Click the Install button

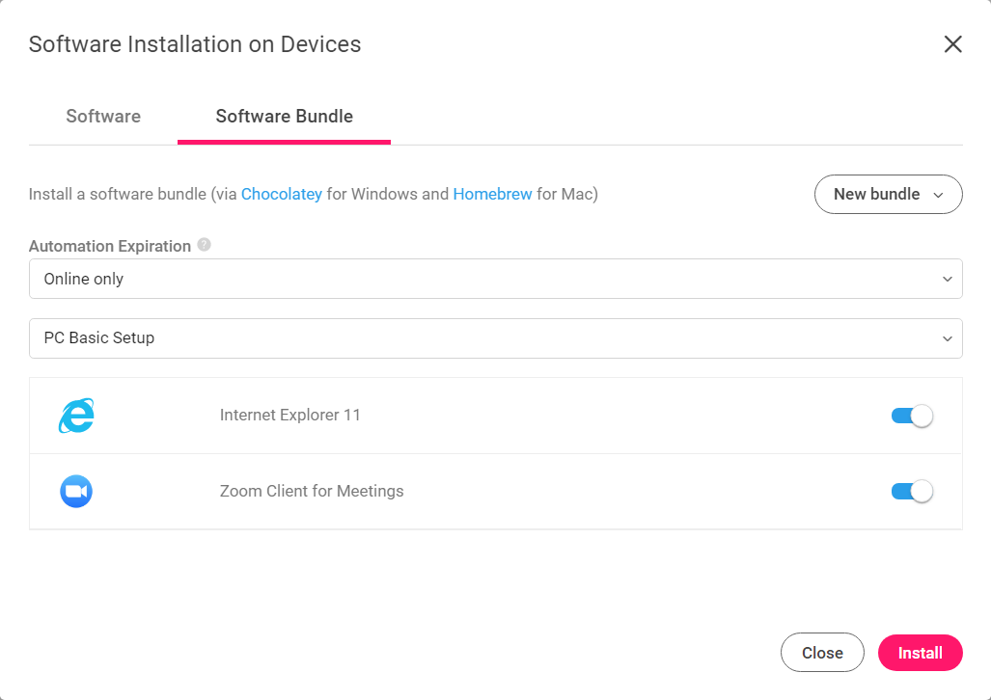[x=921, y=653]
